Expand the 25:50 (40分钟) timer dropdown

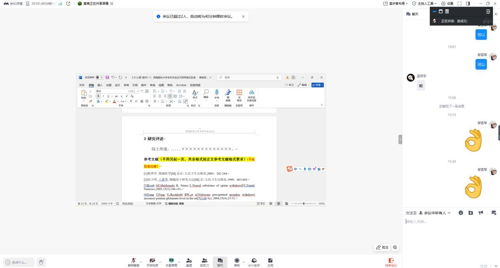[41, 4]
